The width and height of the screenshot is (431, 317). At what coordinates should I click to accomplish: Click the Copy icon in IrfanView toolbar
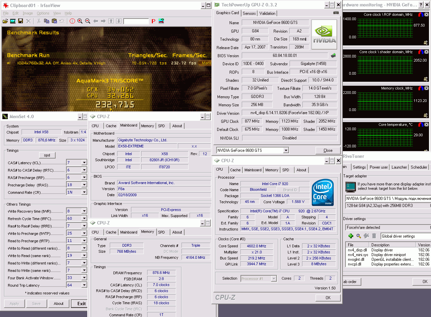pos(46,21)
